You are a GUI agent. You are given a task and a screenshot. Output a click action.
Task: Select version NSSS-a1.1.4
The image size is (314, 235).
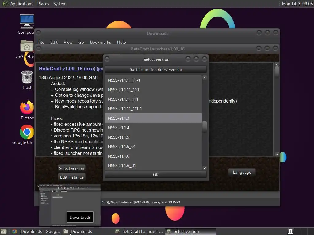click(x=153, y=128)
